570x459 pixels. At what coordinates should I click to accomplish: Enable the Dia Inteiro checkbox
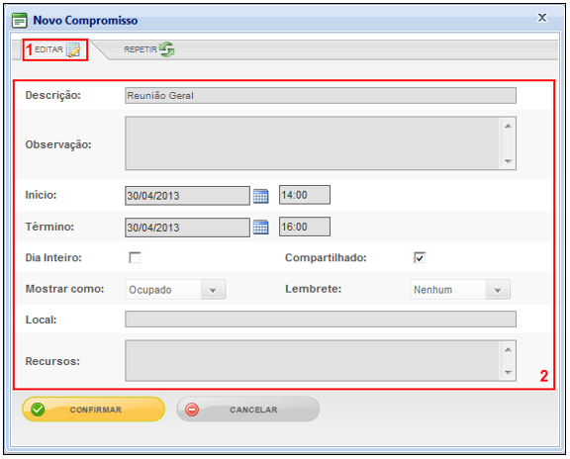tap(135, 257)
